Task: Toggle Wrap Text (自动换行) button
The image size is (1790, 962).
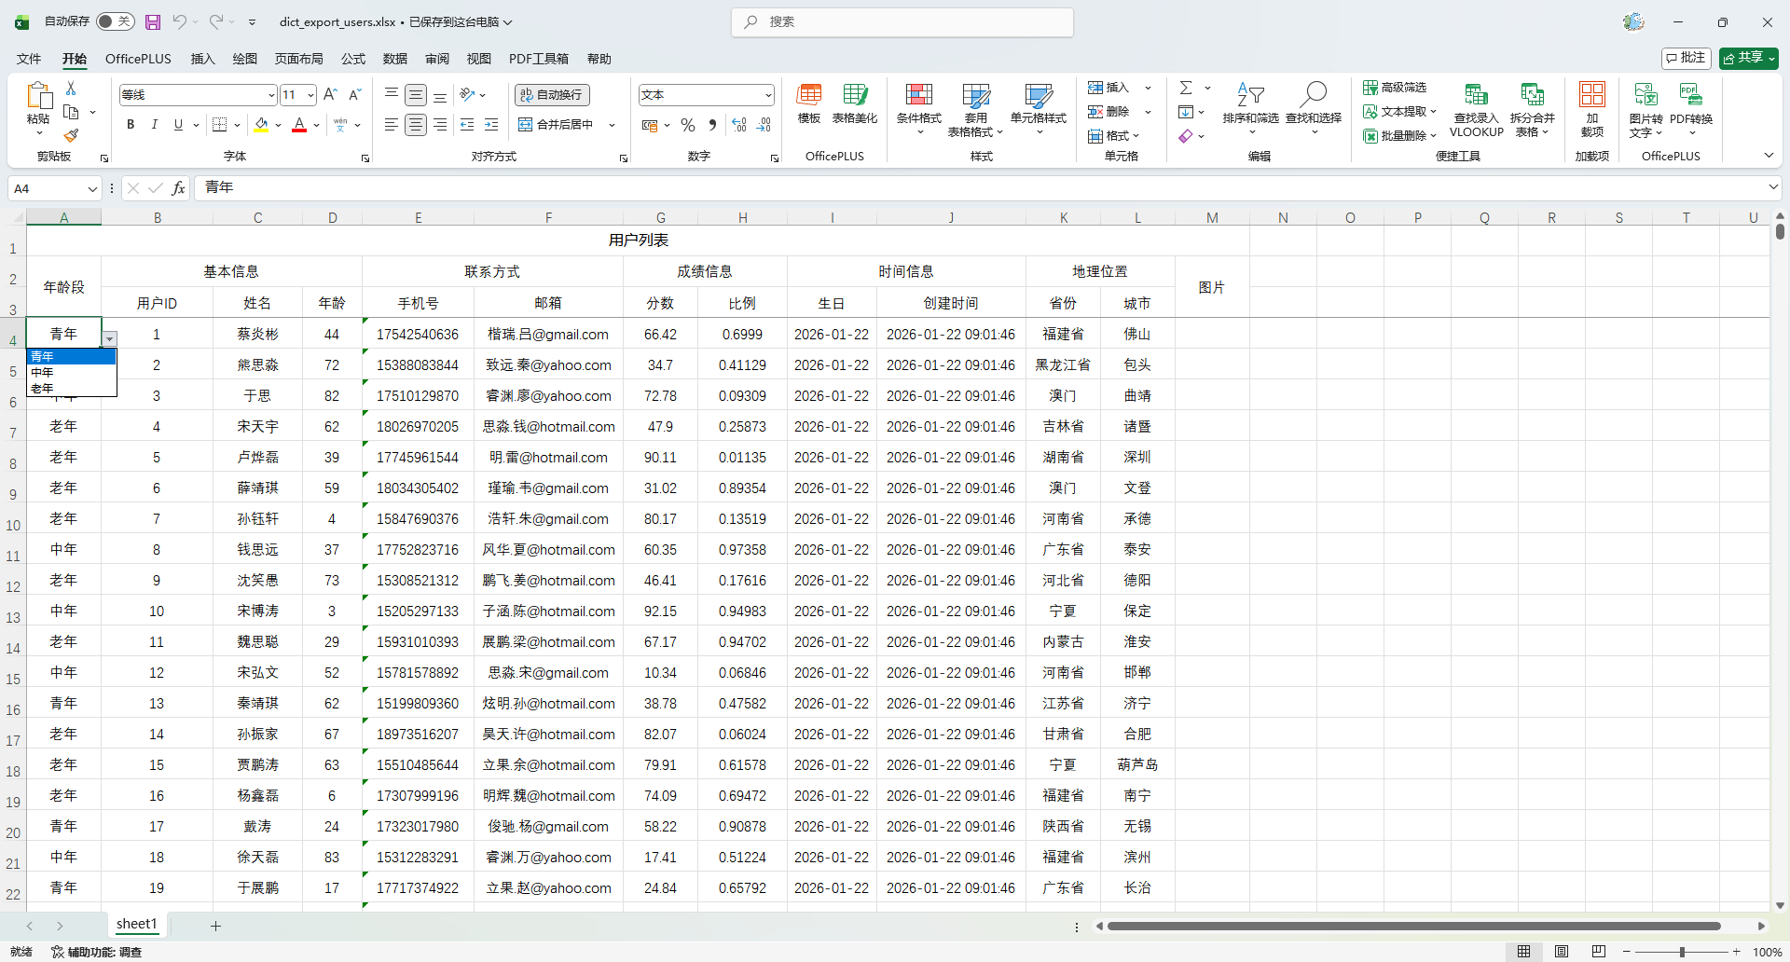Action: click(552, 94)
